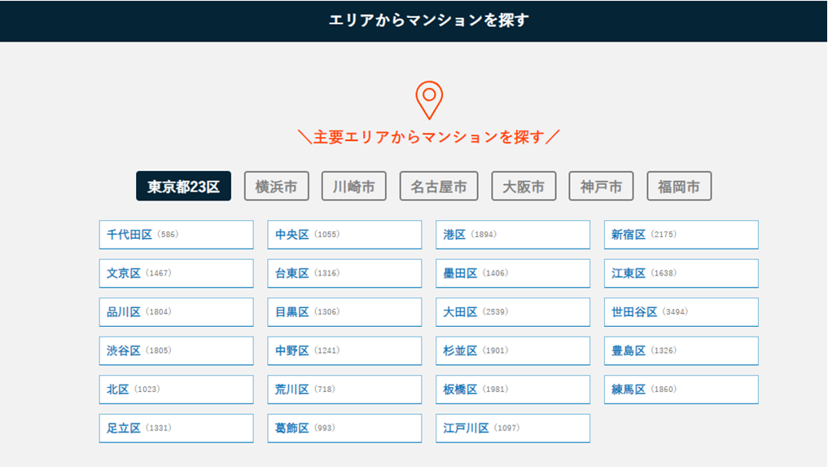This screenshot has width=828, height=467.
Task: Click the 江東区 (1638) button
Action: 681,273
